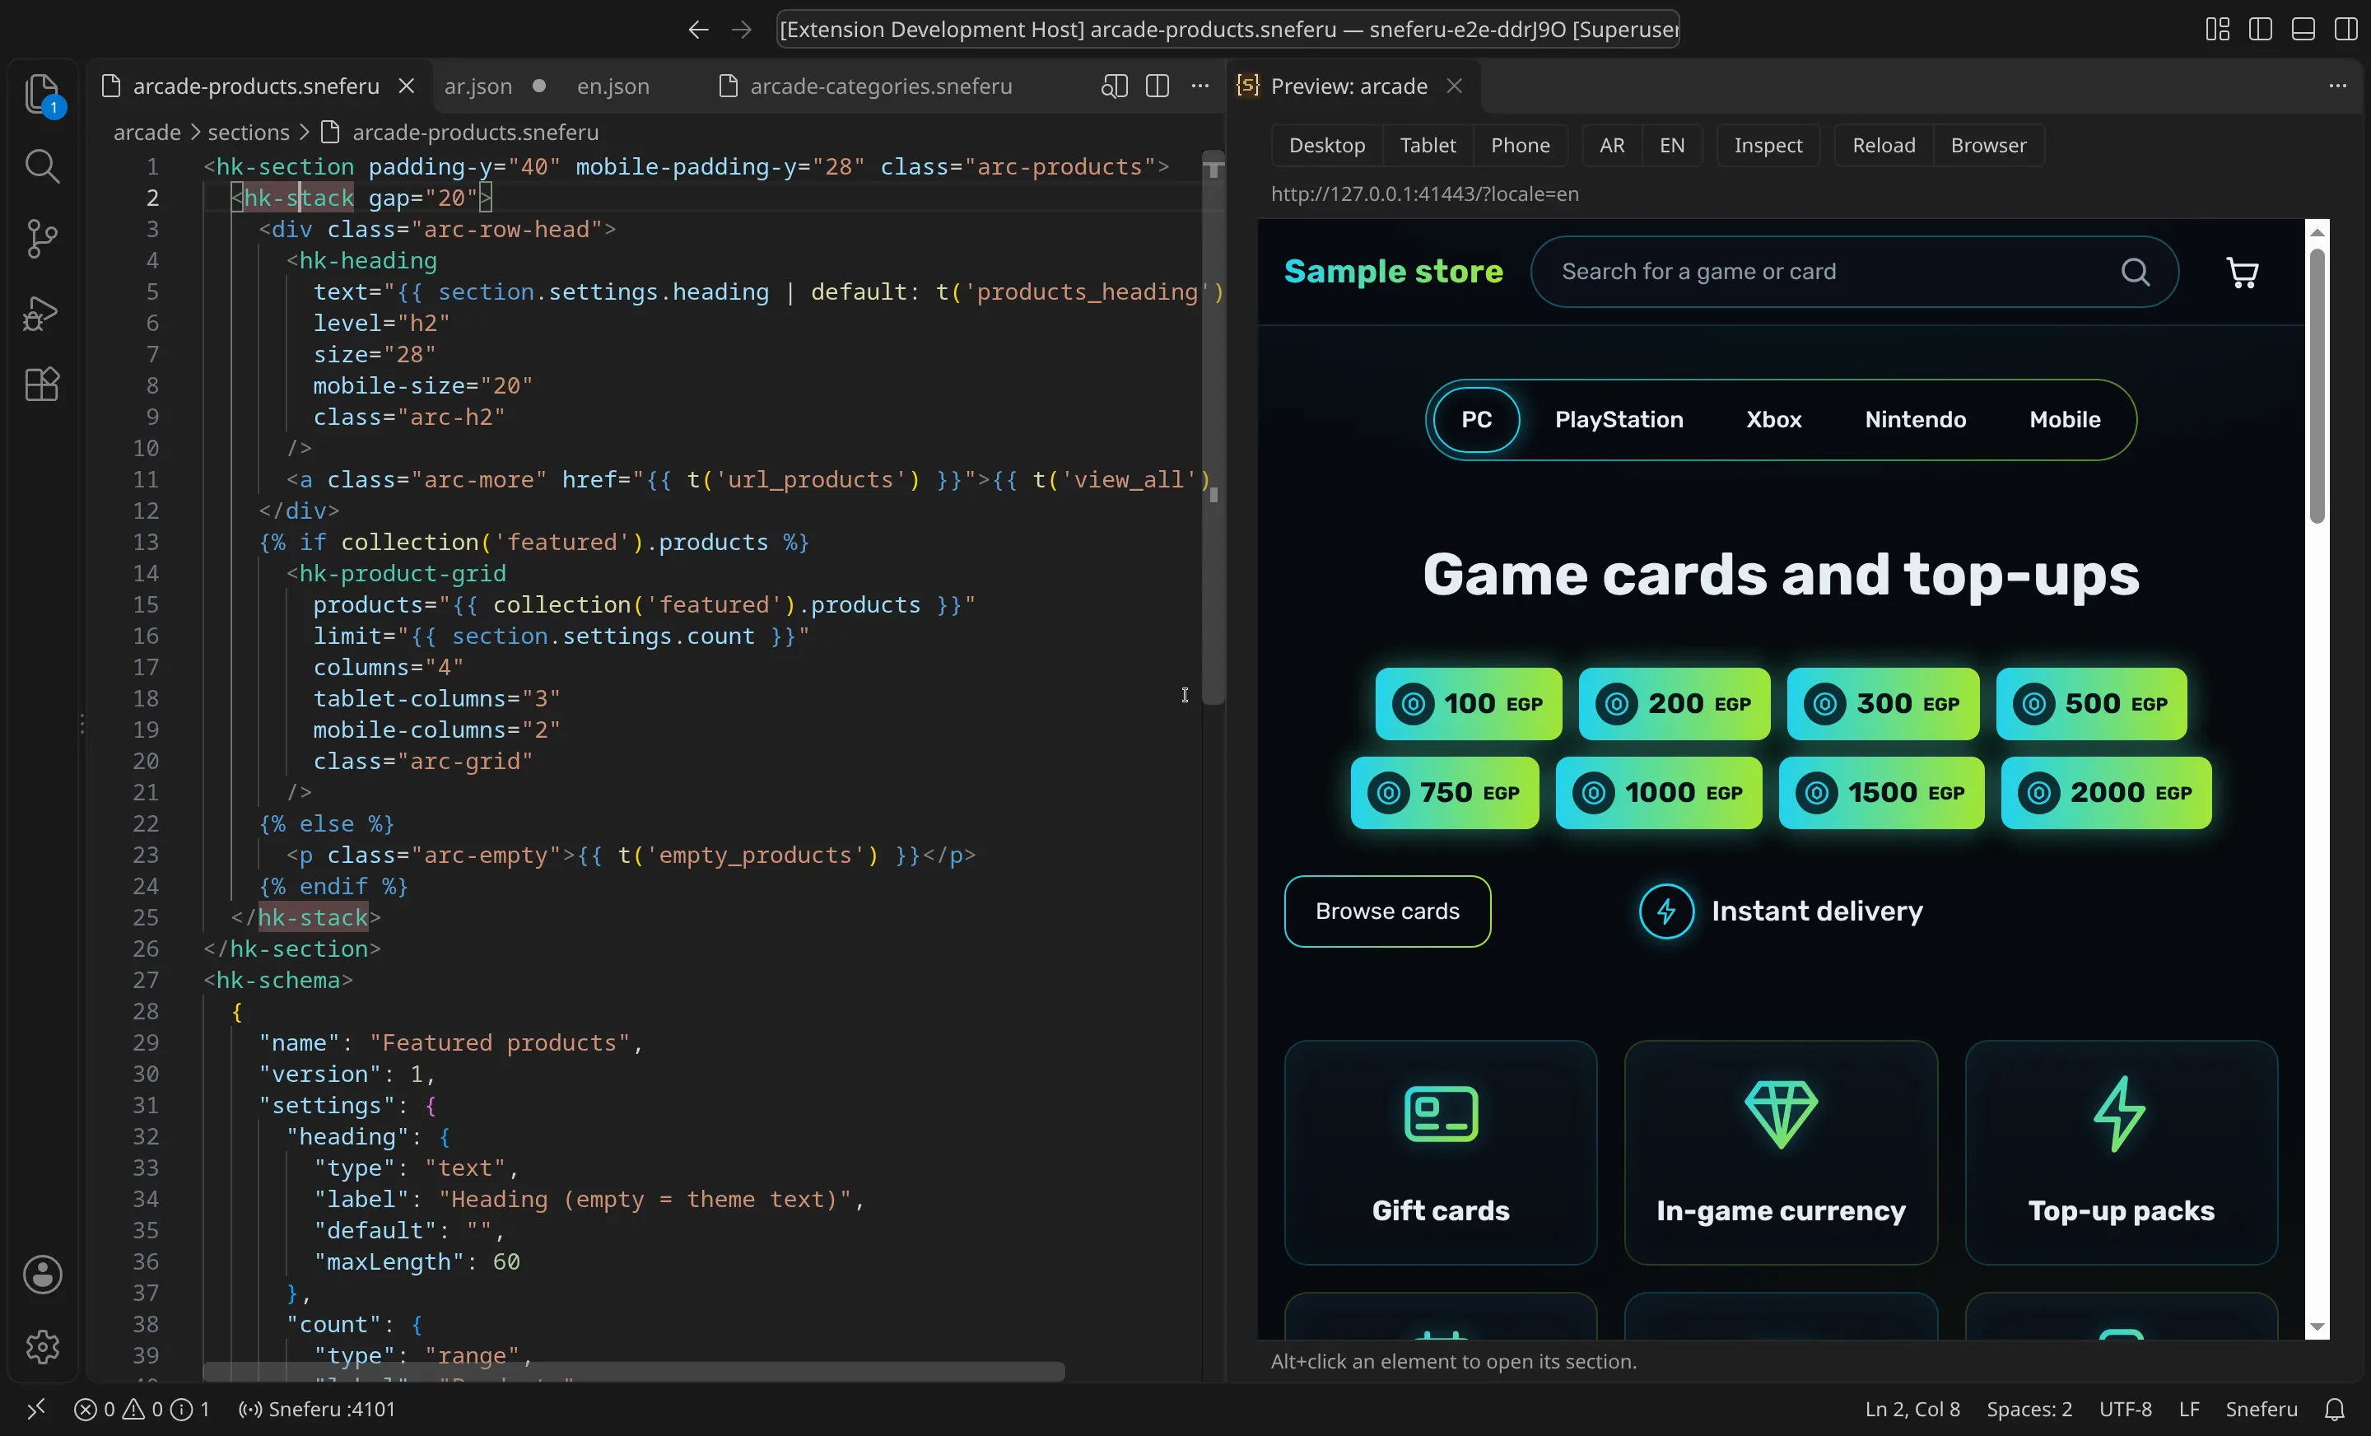Screen dimensions: 2371x1436
Task: Close the Preview: arcade tab
Action: 1455,86
